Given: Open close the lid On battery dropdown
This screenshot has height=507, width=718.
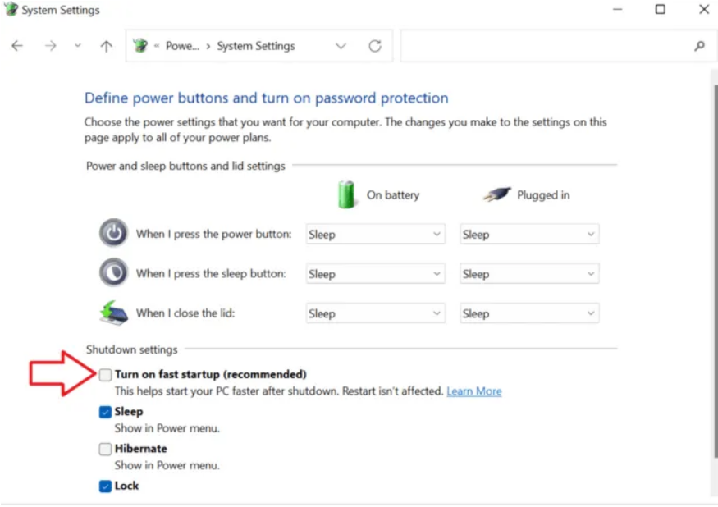Looking at the screenshot, I should coord(375,313).
